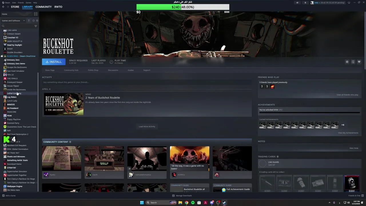
Task: Switch to Big Picture mode icon
Action: (x=349, y=3)
